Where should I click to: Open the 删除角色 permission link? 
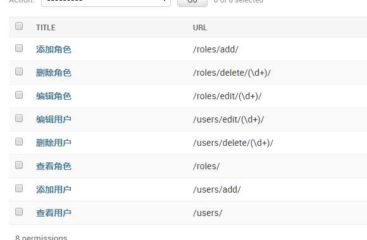pyautogui.click(x=54, y=73)
